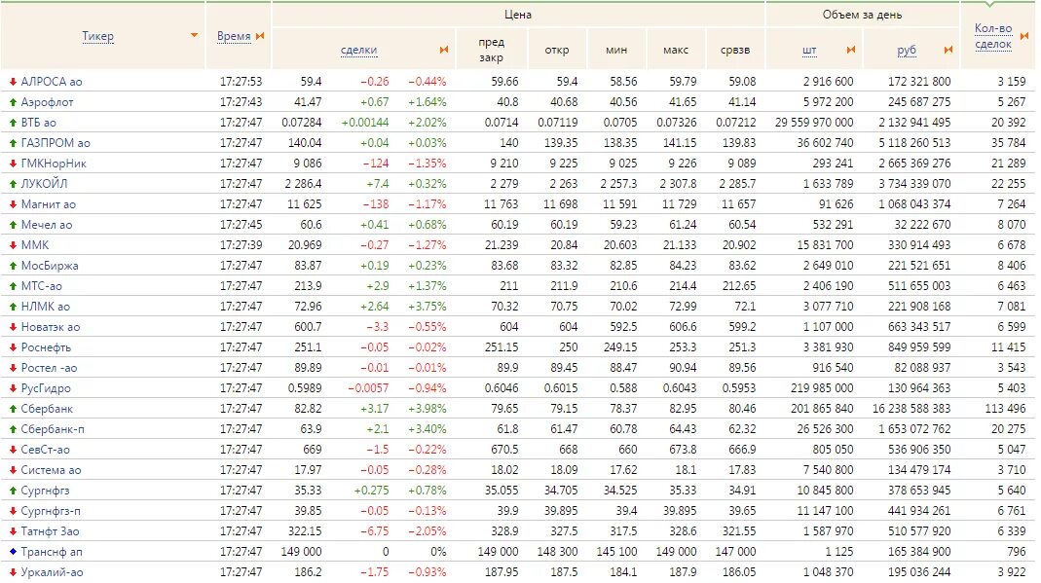The image size is (1041, 583).
Task: Open the Аэрофлот ticker
Action: (x=47, y=102)
